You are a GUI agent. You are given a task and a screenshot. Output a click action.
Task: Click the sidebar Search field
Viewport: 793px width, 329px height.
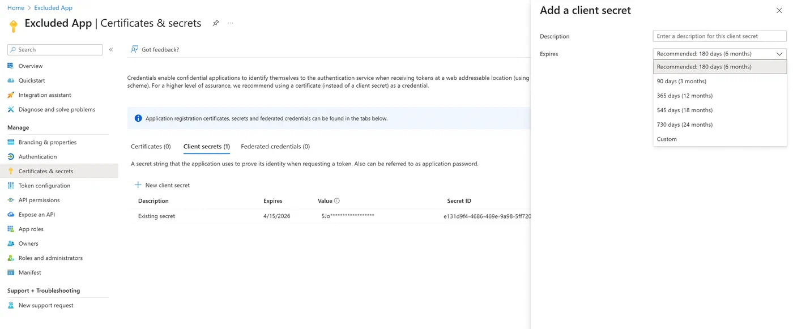coord(55,50)
